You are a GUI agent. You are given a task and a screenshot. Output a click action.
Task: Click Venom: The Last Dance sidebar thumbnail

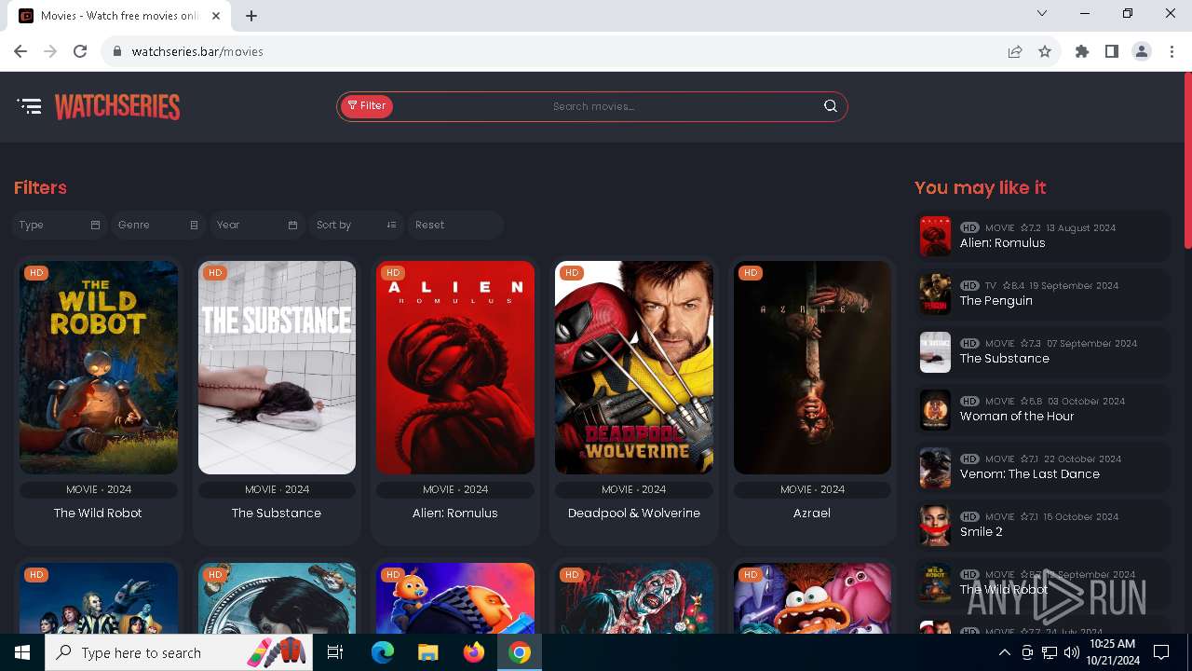click(935, 468)
